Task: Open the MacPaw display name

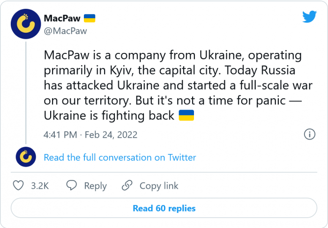Action: 61,18
